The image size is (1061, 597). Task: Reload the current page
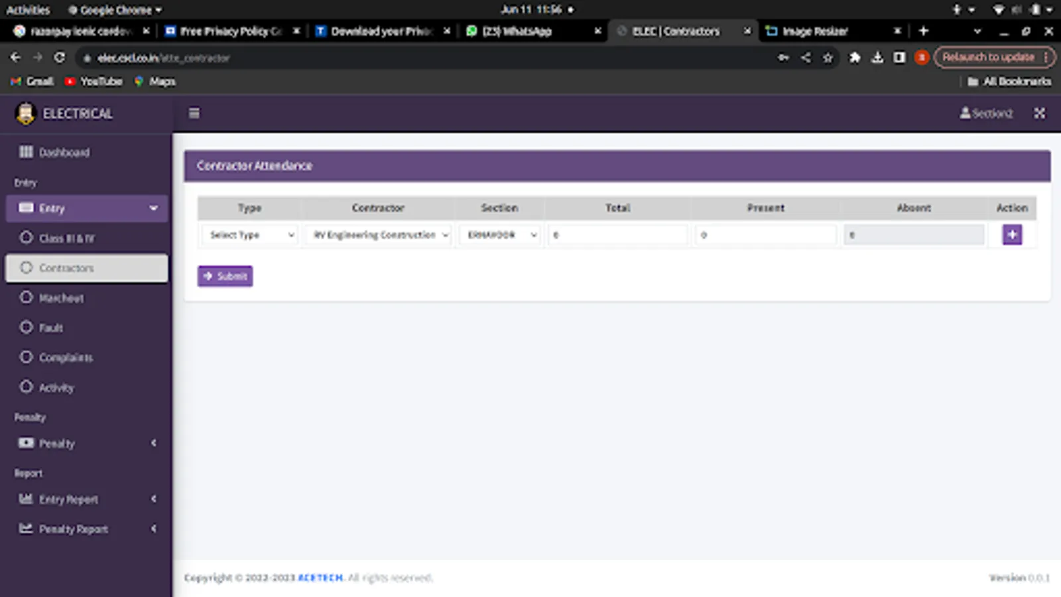click(60, 58)
